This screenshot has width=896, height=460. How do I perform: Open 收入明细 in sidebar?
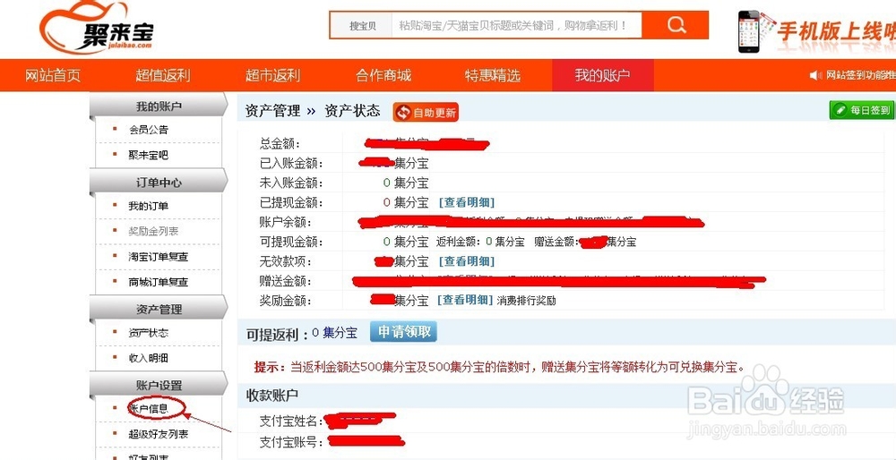click(149, 358)
